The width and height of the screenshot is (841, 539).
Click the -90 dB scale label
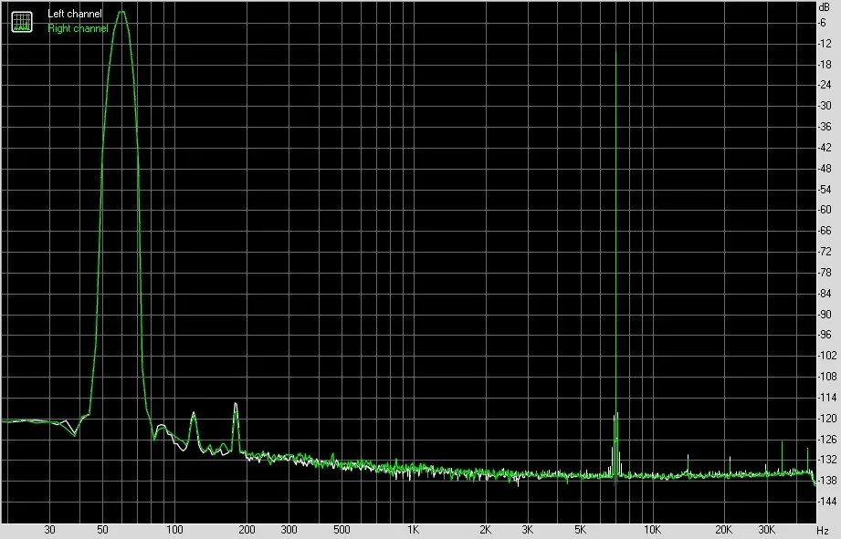tap(825, 314)
